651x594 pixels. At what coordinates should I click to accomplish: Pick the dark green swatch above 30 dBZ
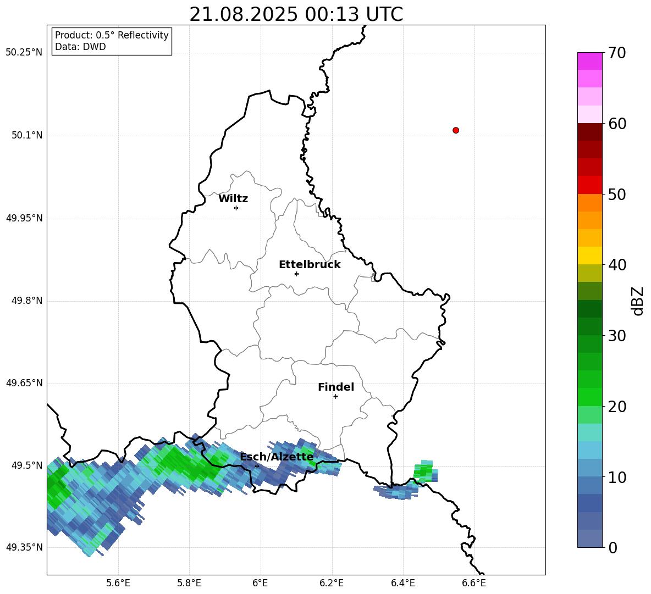(589, 326)
